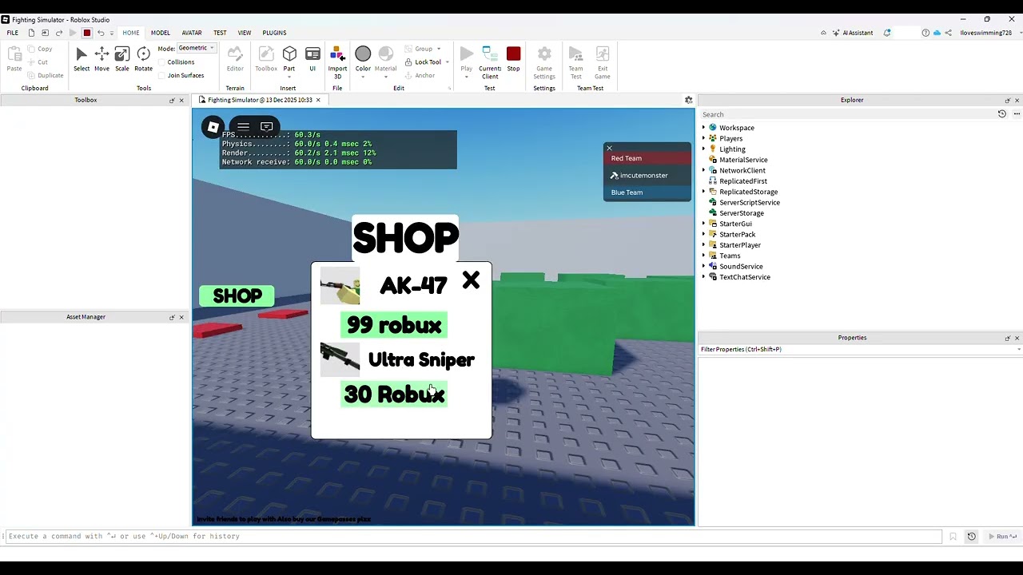Switch to the VIEW ribbon tab
The image size is (1023, 575).
pyautogui.click(x=245, y=33)
